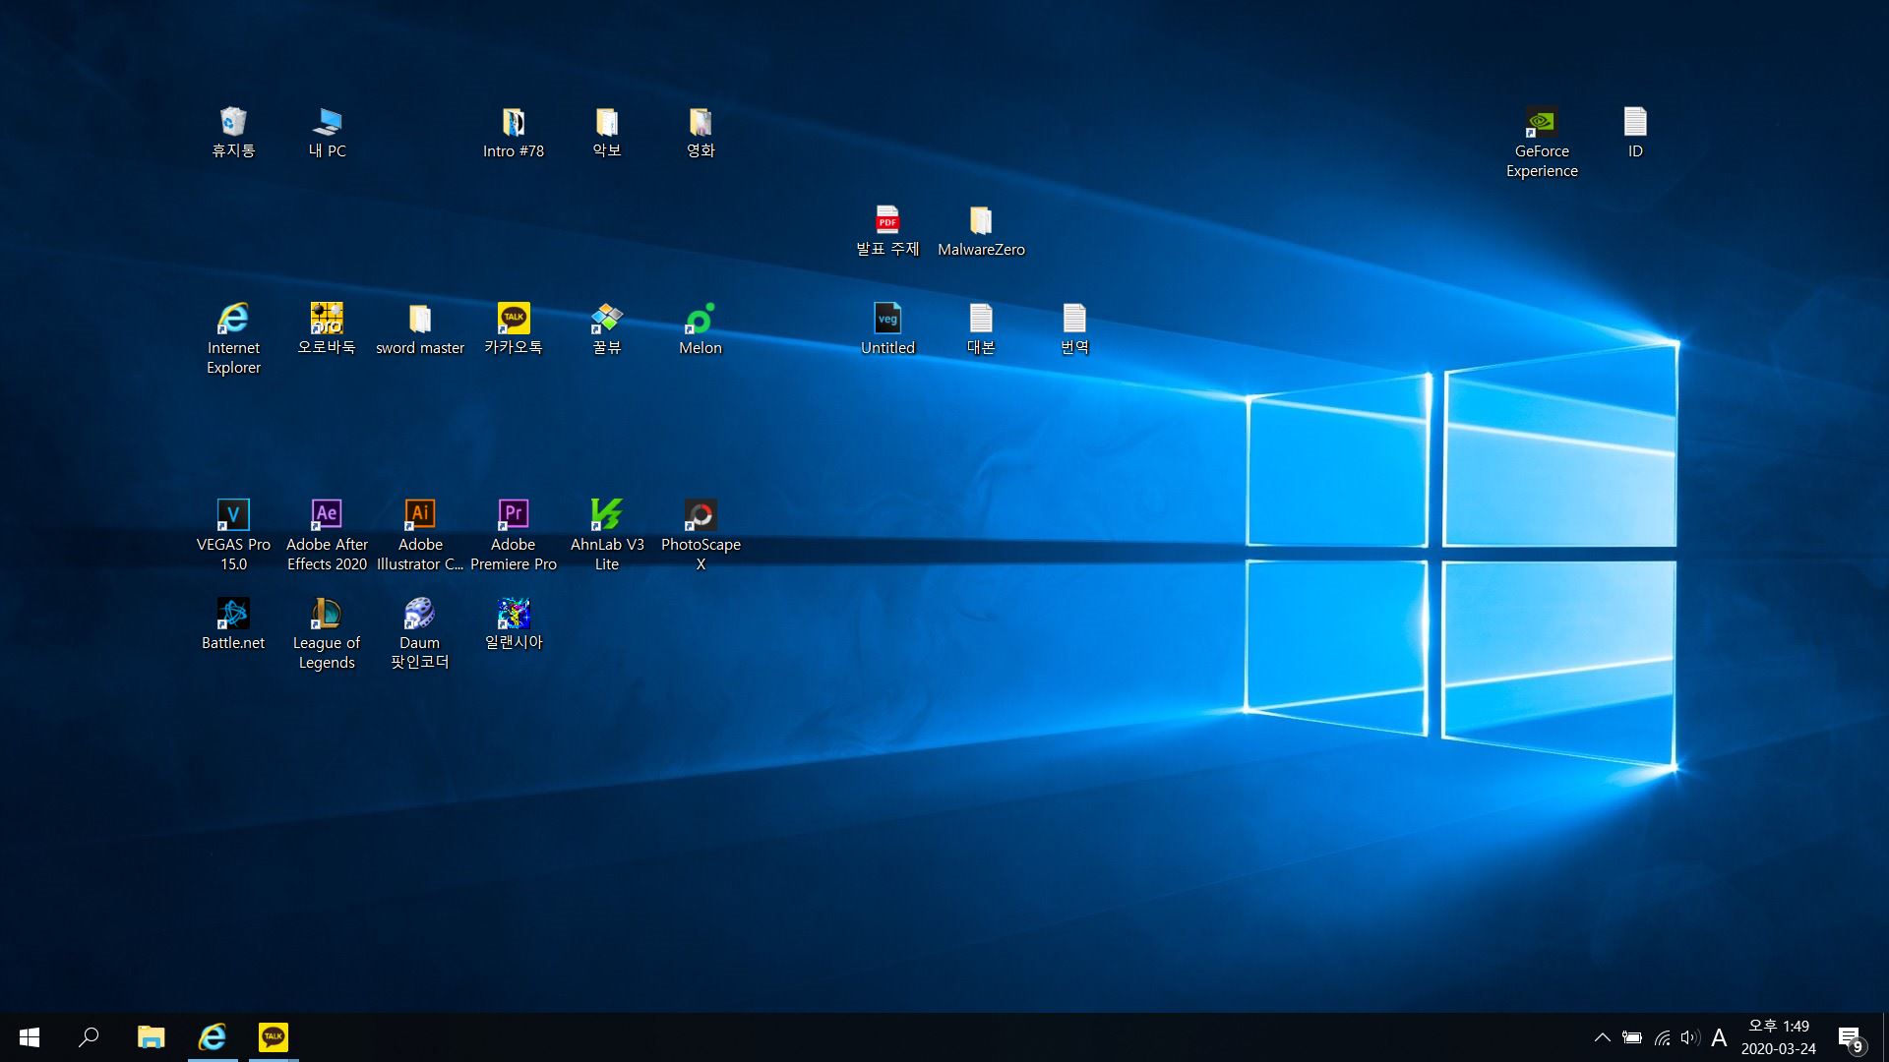The width and height of the screenshot is (1889, 1062).
Task: Select the sword master folder
Action: pos(419,329)
